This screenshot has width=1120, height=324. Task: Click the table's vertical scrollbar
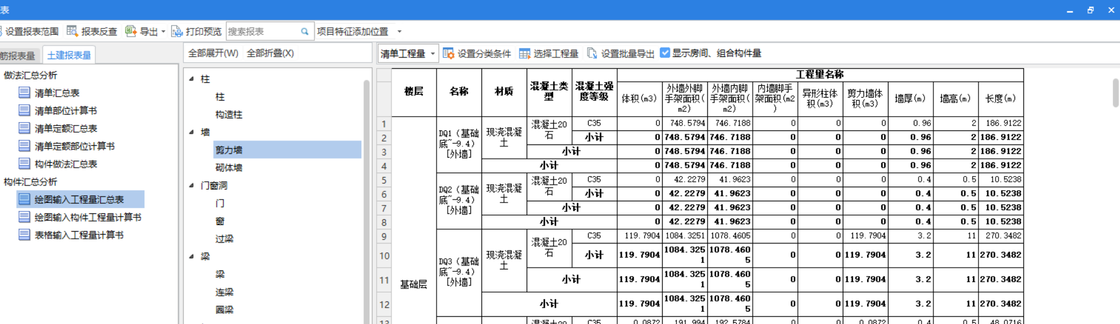click(x=1115, y=94)
